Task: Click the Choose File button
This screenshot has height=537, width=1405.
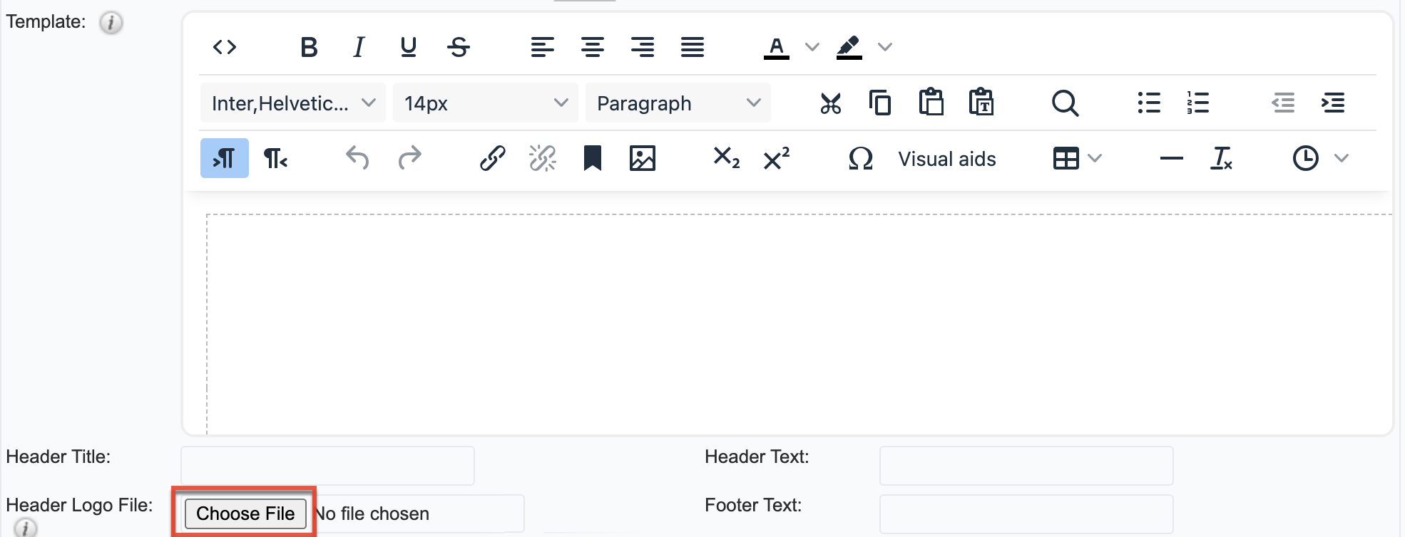Action: click(245, 513)
